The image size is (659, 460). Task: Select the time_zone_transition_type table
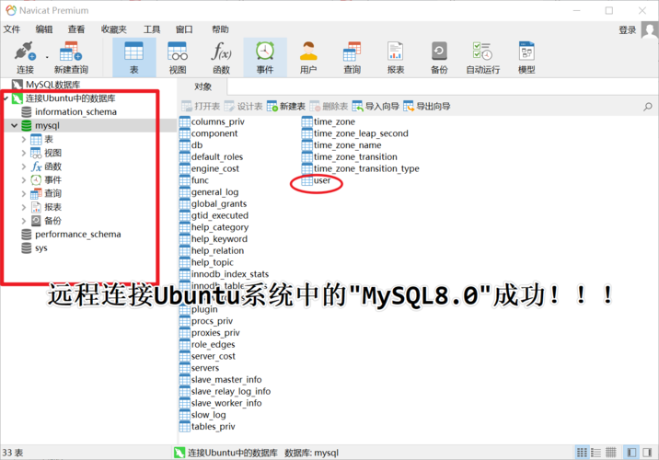tap(361, 169)
